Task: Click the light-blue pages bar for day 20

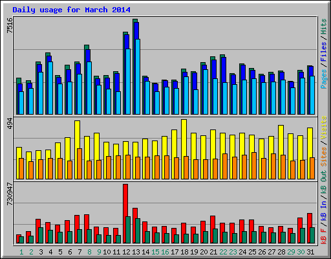Action: click(x=206, y=92)
